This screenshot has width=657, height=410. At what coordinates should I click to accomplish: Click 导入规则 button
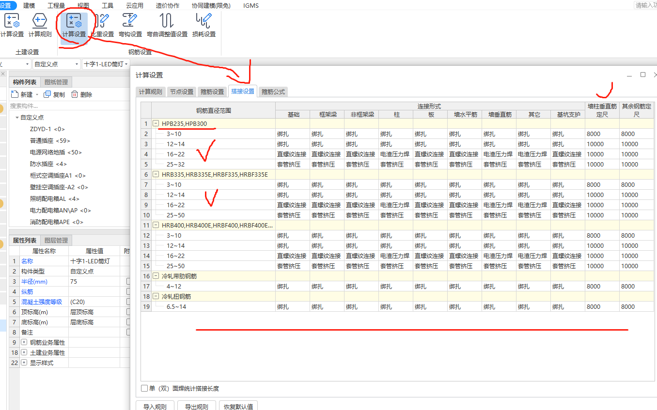coord(155,406)
